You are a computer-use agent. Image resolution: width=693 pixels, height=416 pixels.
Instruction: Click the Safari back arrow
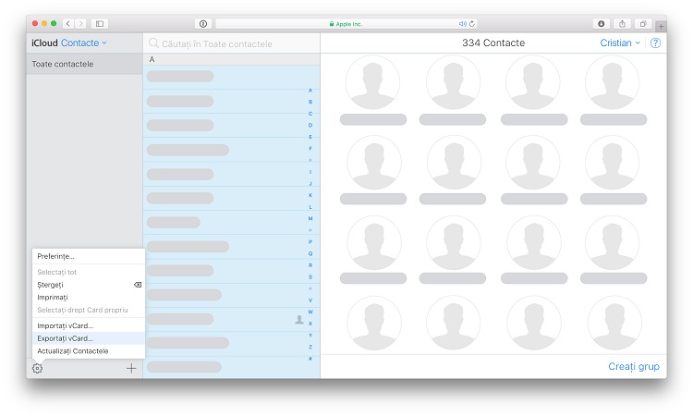[68, 23]
